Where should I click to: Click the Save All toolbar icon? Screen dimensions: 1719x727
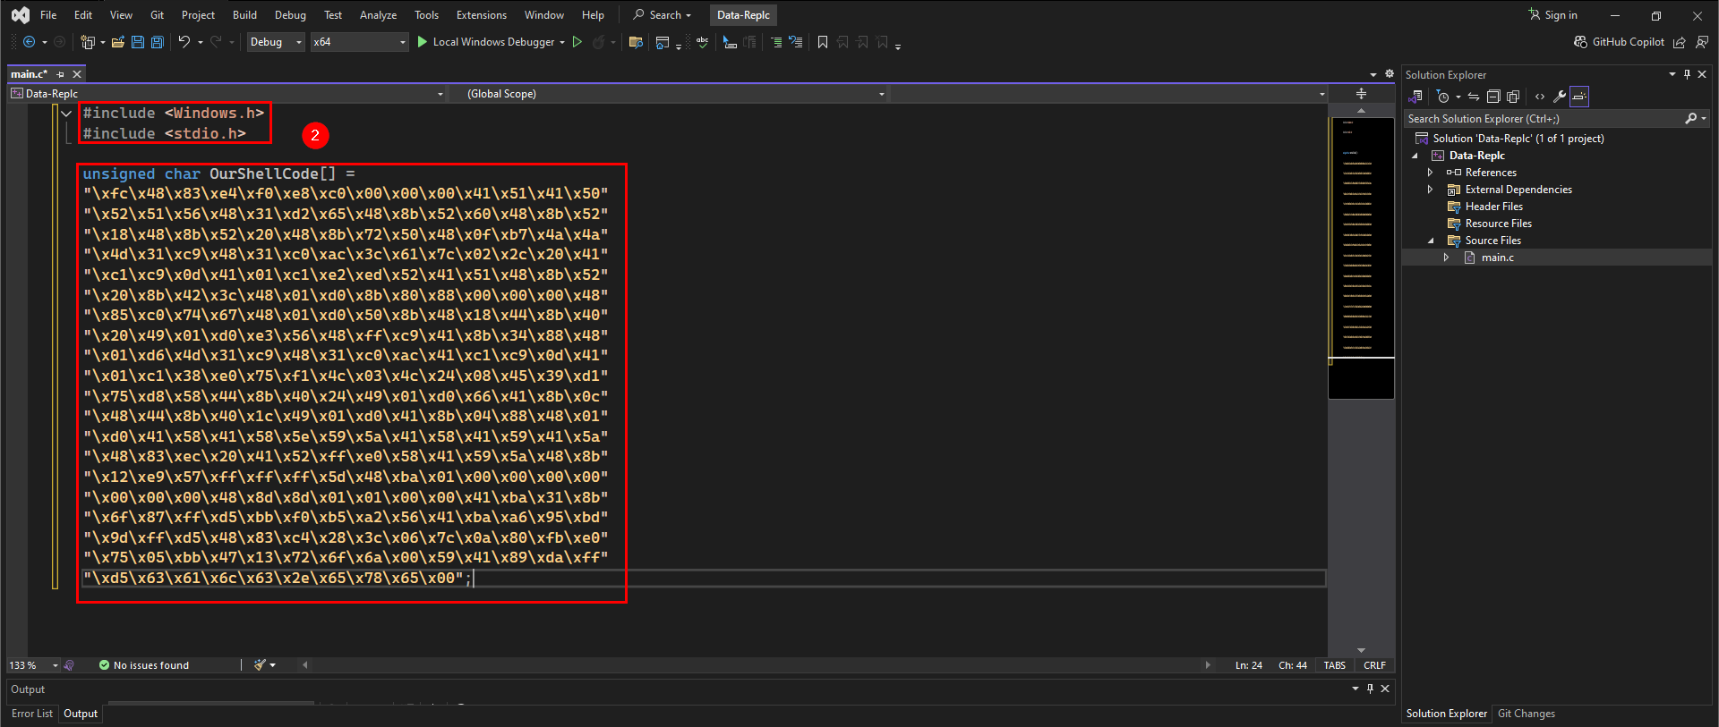tap(158, 42)
